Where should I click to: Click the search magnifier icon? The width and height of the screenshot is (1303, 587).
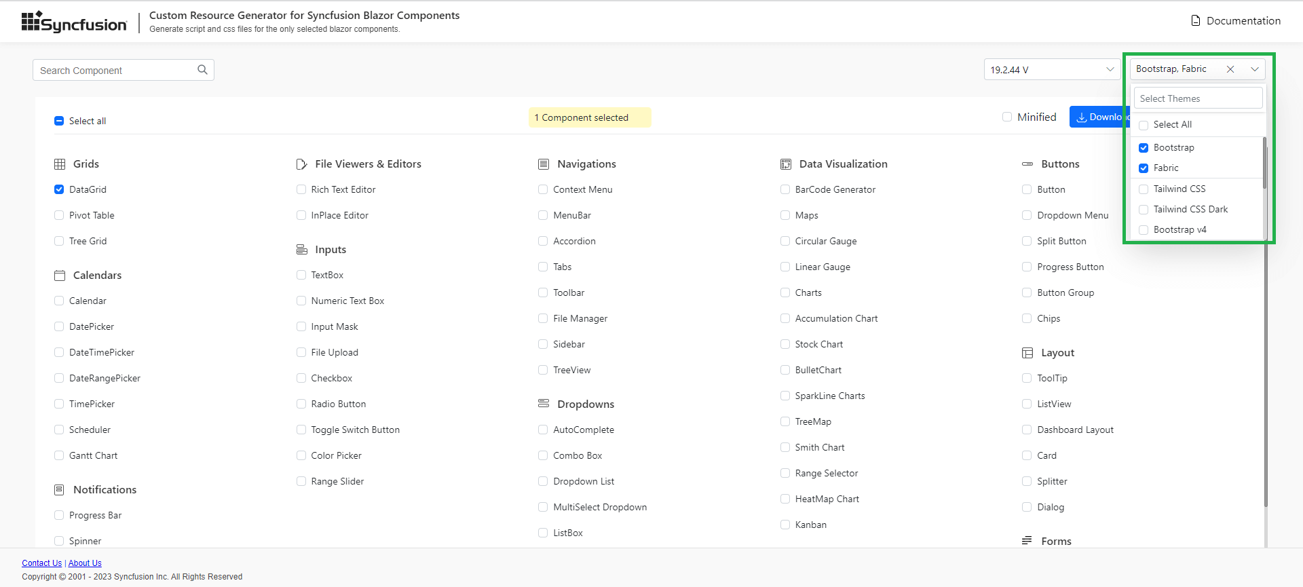tap(202, 70)
